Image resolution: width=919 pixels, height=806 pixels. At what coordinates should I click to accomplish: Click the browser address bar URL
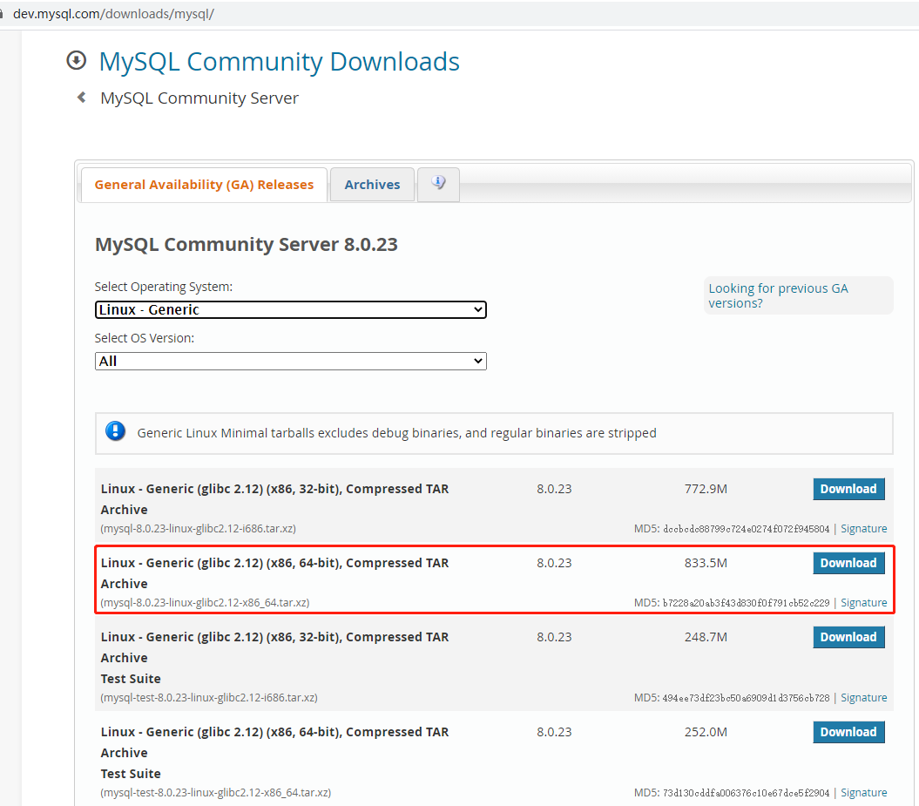(113, 14)
